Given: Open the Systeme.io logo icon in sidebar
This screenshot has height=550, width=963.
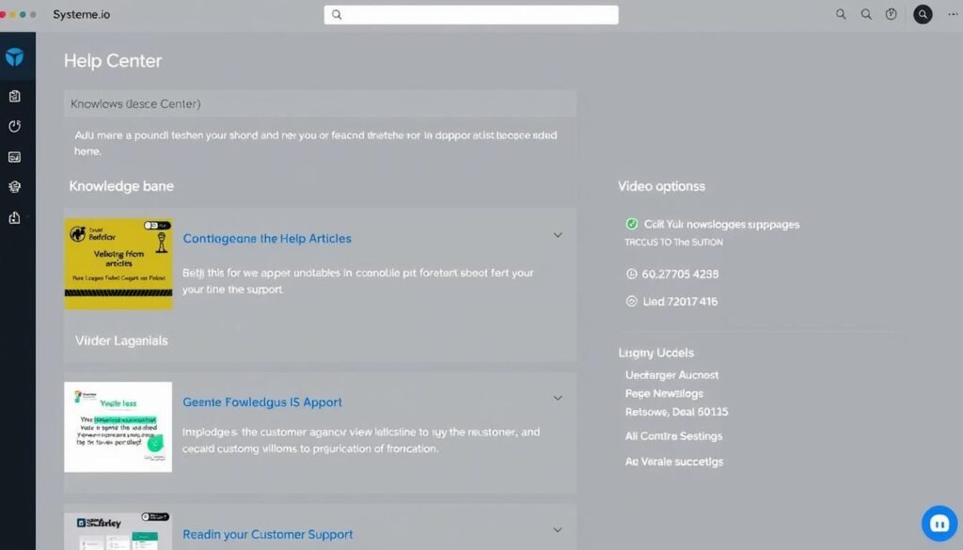Looking at the screenshot, I should pyautogui.click(x=16, y=55).
